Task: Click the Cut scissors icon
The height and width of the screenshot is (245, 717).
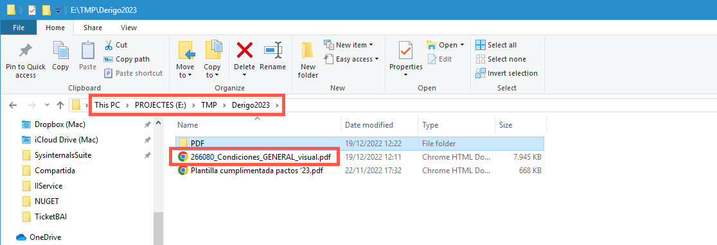Action: [x=109, y=45]
